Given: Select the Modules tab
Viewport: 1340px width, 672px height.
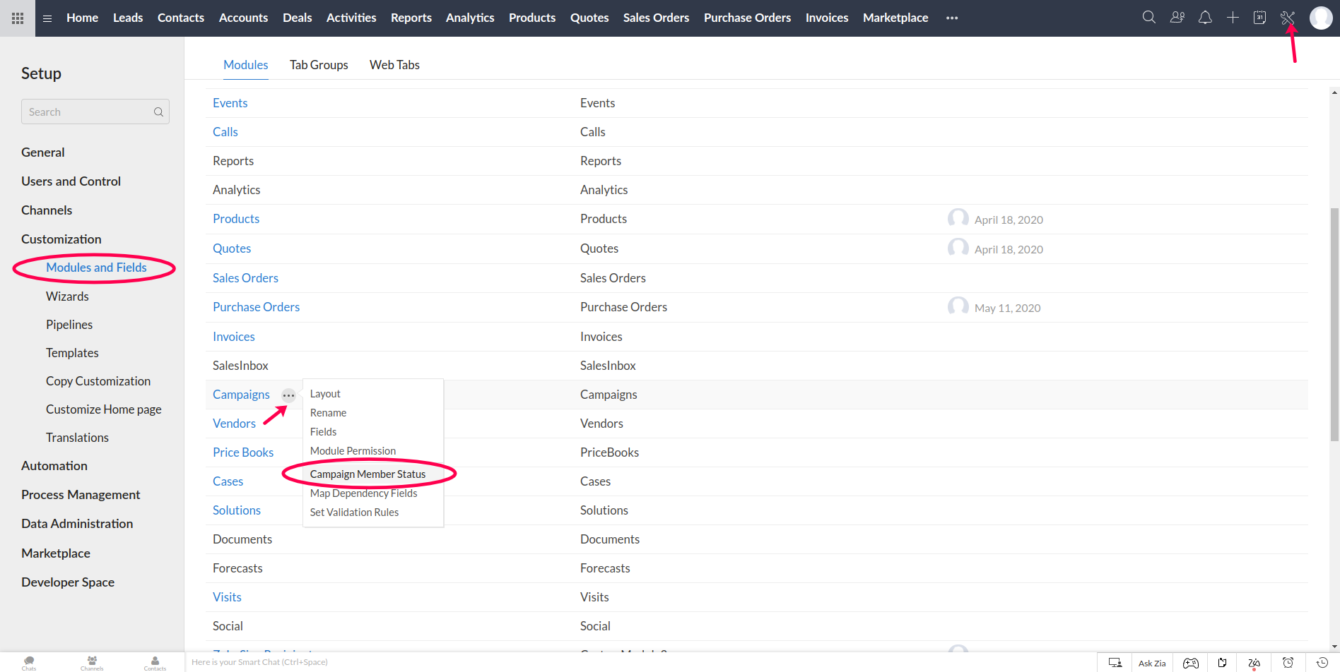Looking at the screenshot, I should [246, 65].
